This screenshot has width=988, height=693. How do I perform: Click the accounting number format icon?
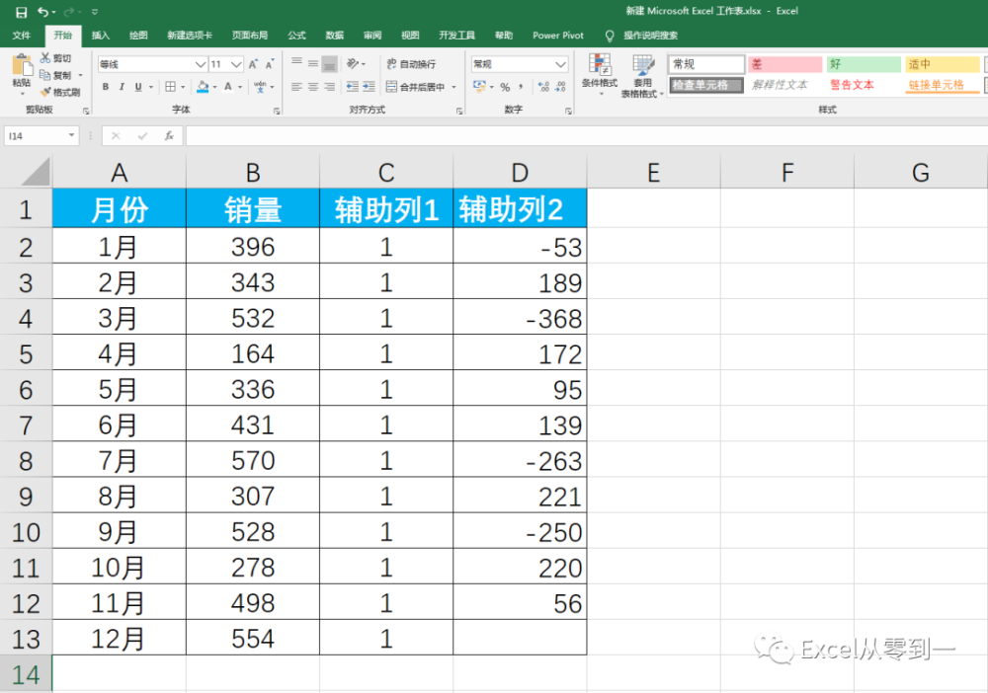[x=479, y=86]
